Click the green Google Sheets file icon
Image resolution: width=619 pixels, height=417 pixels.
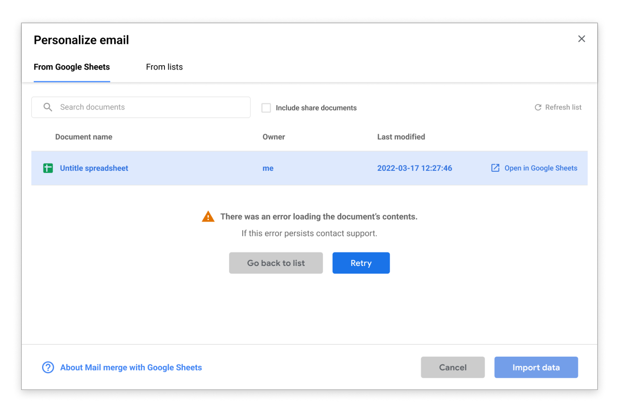pyautogui.click(x=48, y=168)
